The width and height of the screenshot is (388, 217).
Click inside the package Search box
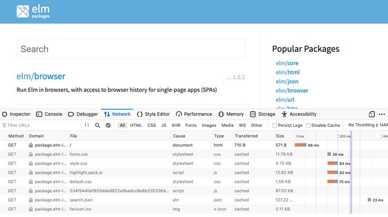[x=131, y=49]
